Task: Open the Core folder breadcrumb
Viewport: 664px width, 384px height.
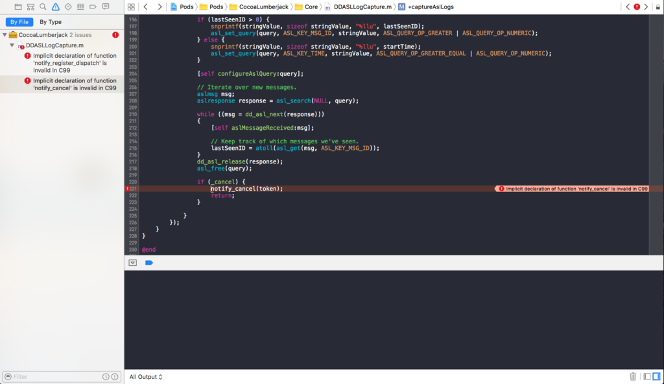Action: pos(306,6)
